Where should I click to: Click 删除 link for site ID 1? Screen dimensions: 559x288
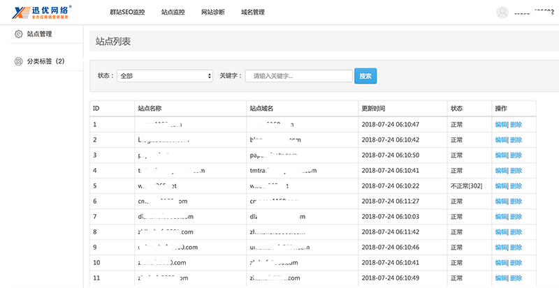coord(516,124)
